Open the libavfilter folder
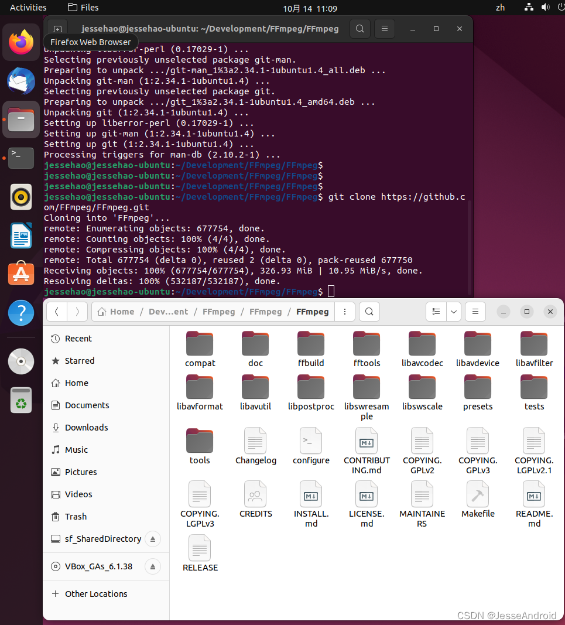Image resolution: width=565 pixels, height=625 pixels. click(534, 349)
